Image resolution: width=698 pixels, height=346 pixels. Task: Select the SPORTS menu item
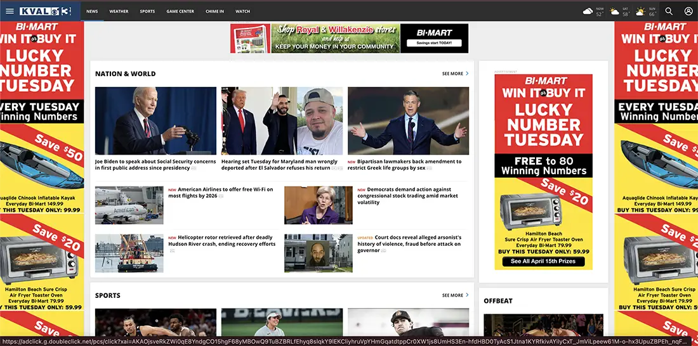pyautogui.click(x=147, y=11)
